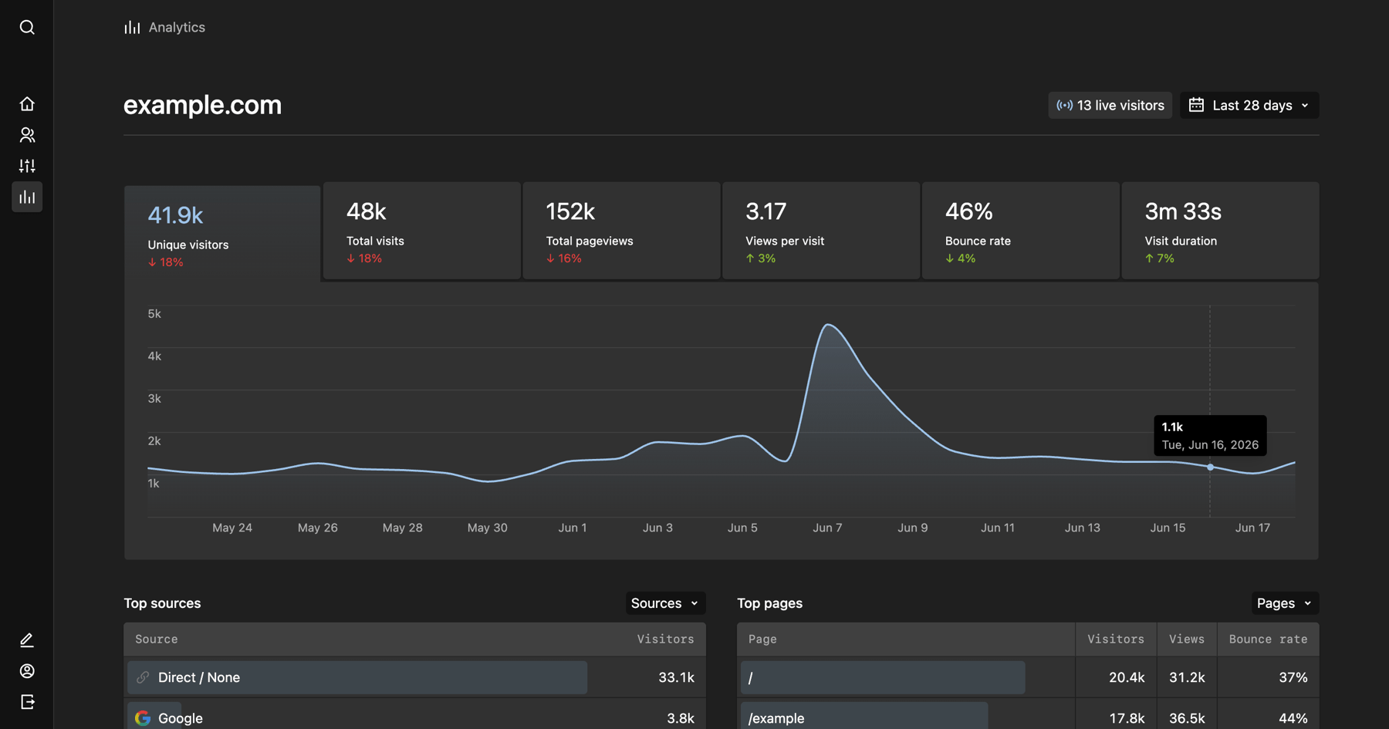This screenshot has width=1389, height=729.
Task: Click the Views column header
Action: [x=1187, y=640]
